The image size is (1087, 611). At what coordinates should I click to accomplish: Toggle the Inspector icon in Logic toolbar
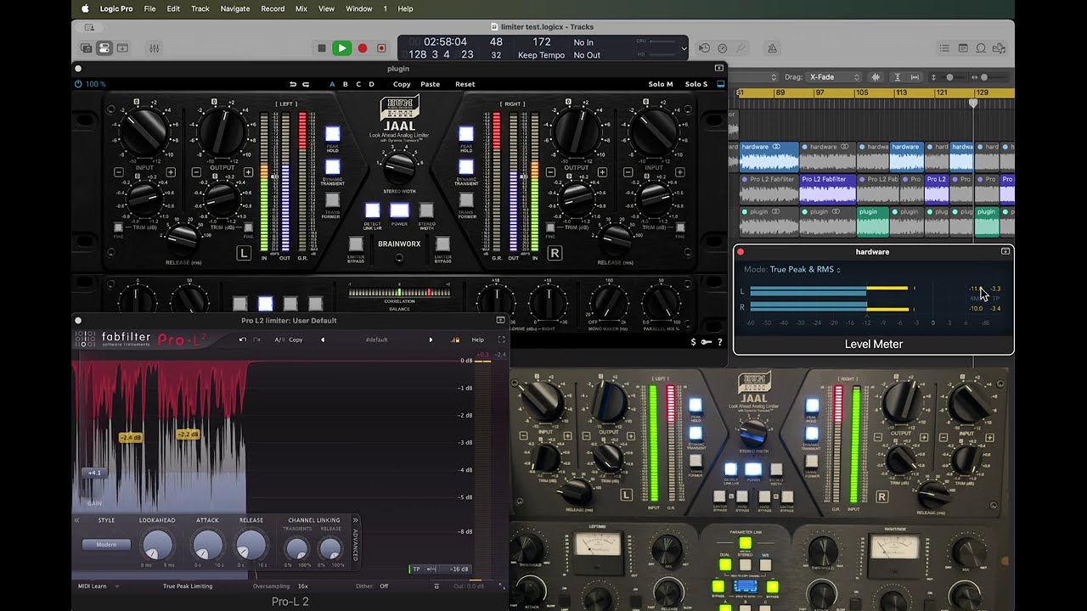click(x=104, y=48)
